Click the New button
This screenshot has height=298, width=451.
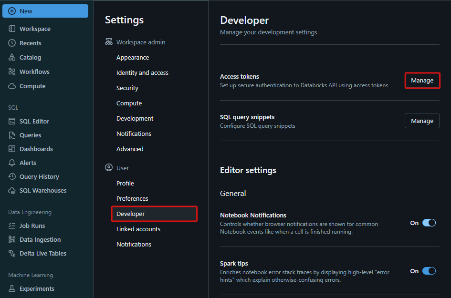pos(45,11)
